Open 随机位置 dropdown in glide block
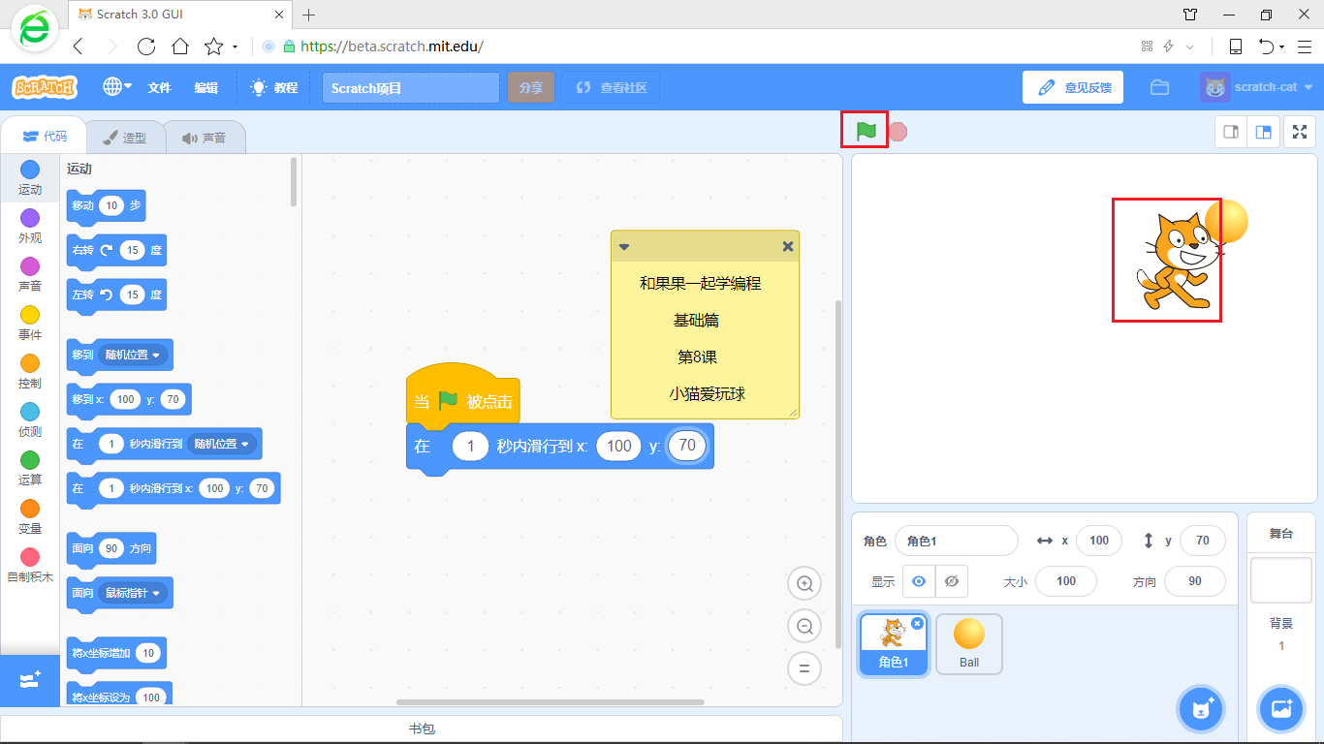1324x744 pixels. pos(222,444)
